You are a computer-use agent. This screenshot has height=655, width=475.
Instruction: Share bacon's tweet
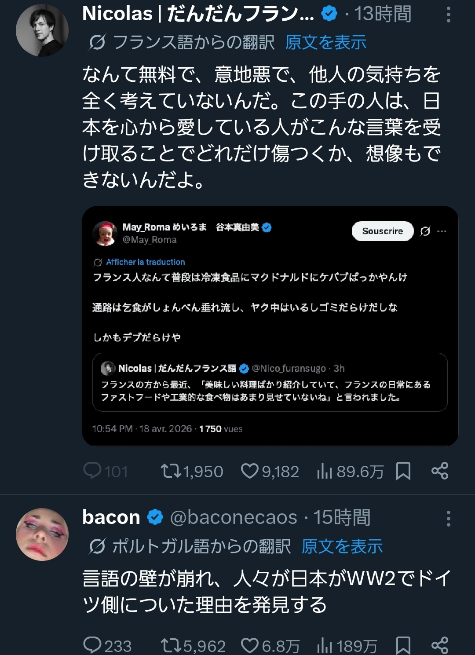440,645
